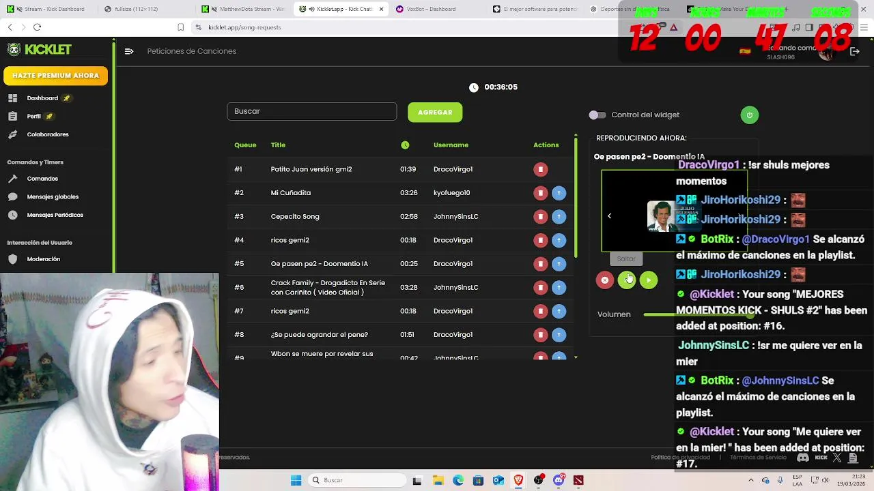Open Colaboradores in the sidebar
874x491 pixels.
[48, 134]
